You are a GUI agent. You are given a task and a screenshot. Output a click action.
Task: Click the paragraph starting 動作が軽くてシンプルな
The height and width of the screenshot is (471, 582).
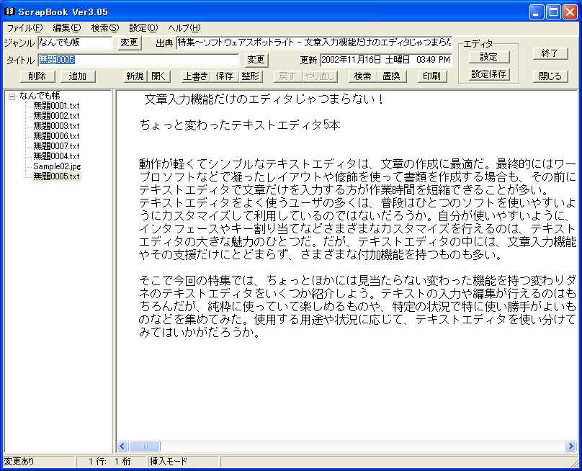(x=357, y=210)
